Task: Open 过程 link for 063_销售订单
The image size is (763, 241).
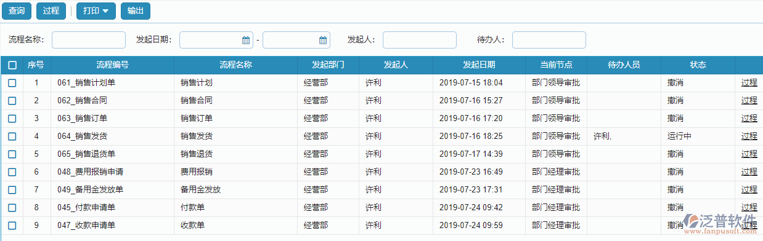Action: [749, 119]
